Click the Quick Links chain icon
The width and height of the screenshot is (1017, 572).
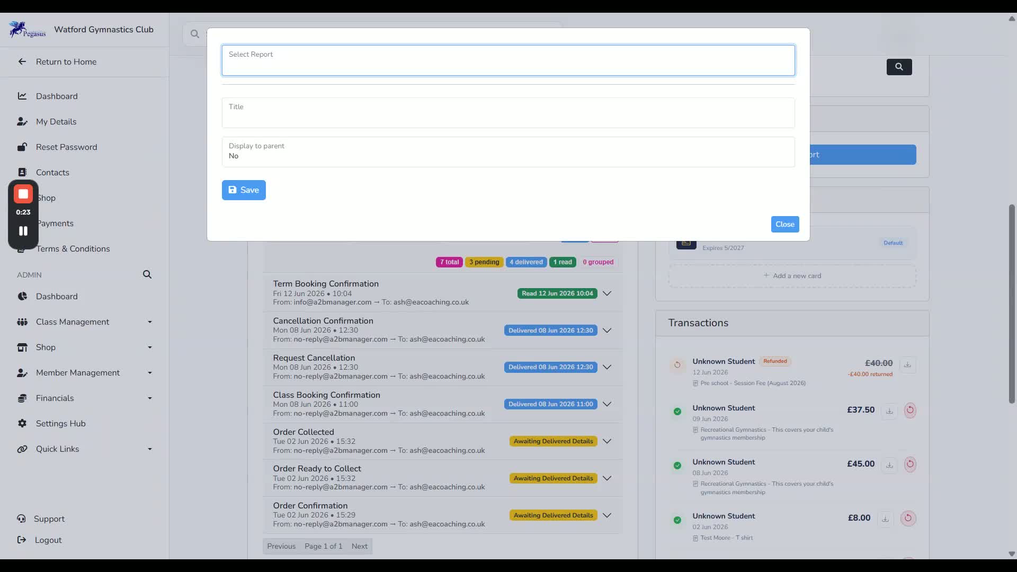(22, 449)
